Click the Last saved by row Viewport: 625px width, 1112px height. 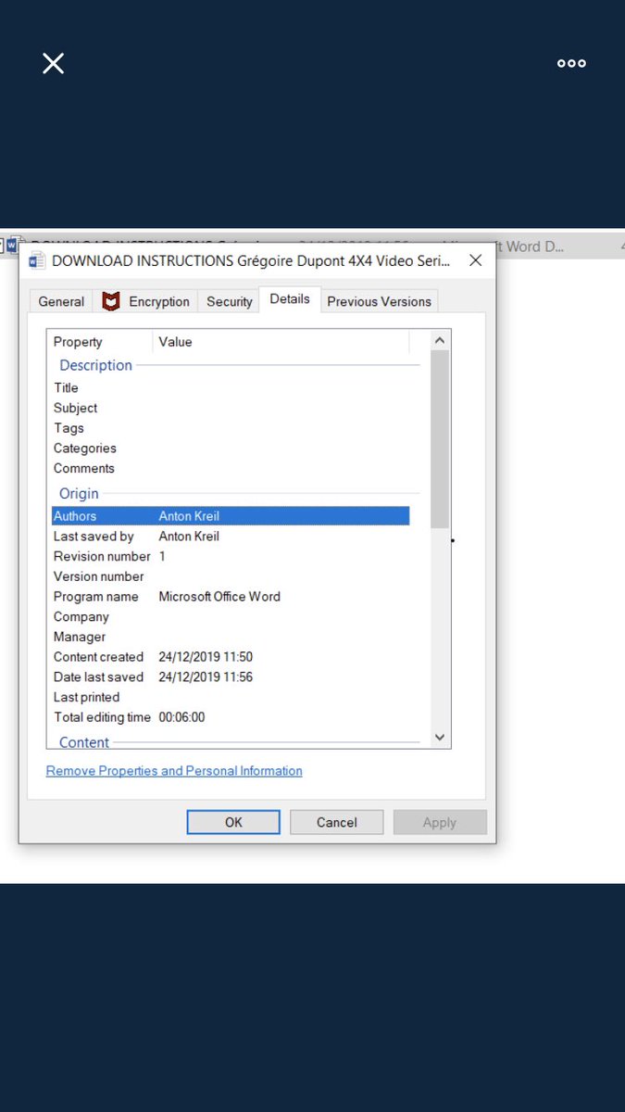click(x=231, y=537)
